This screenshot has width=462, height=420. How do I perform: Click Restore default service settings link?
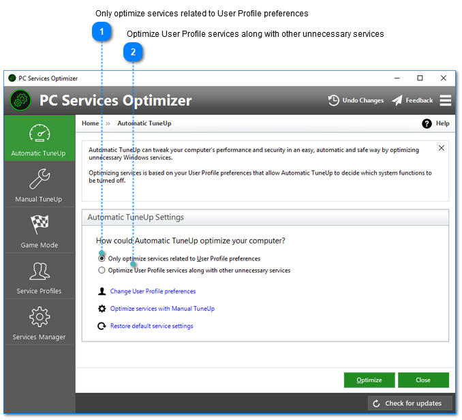click(x=151, y=326)
